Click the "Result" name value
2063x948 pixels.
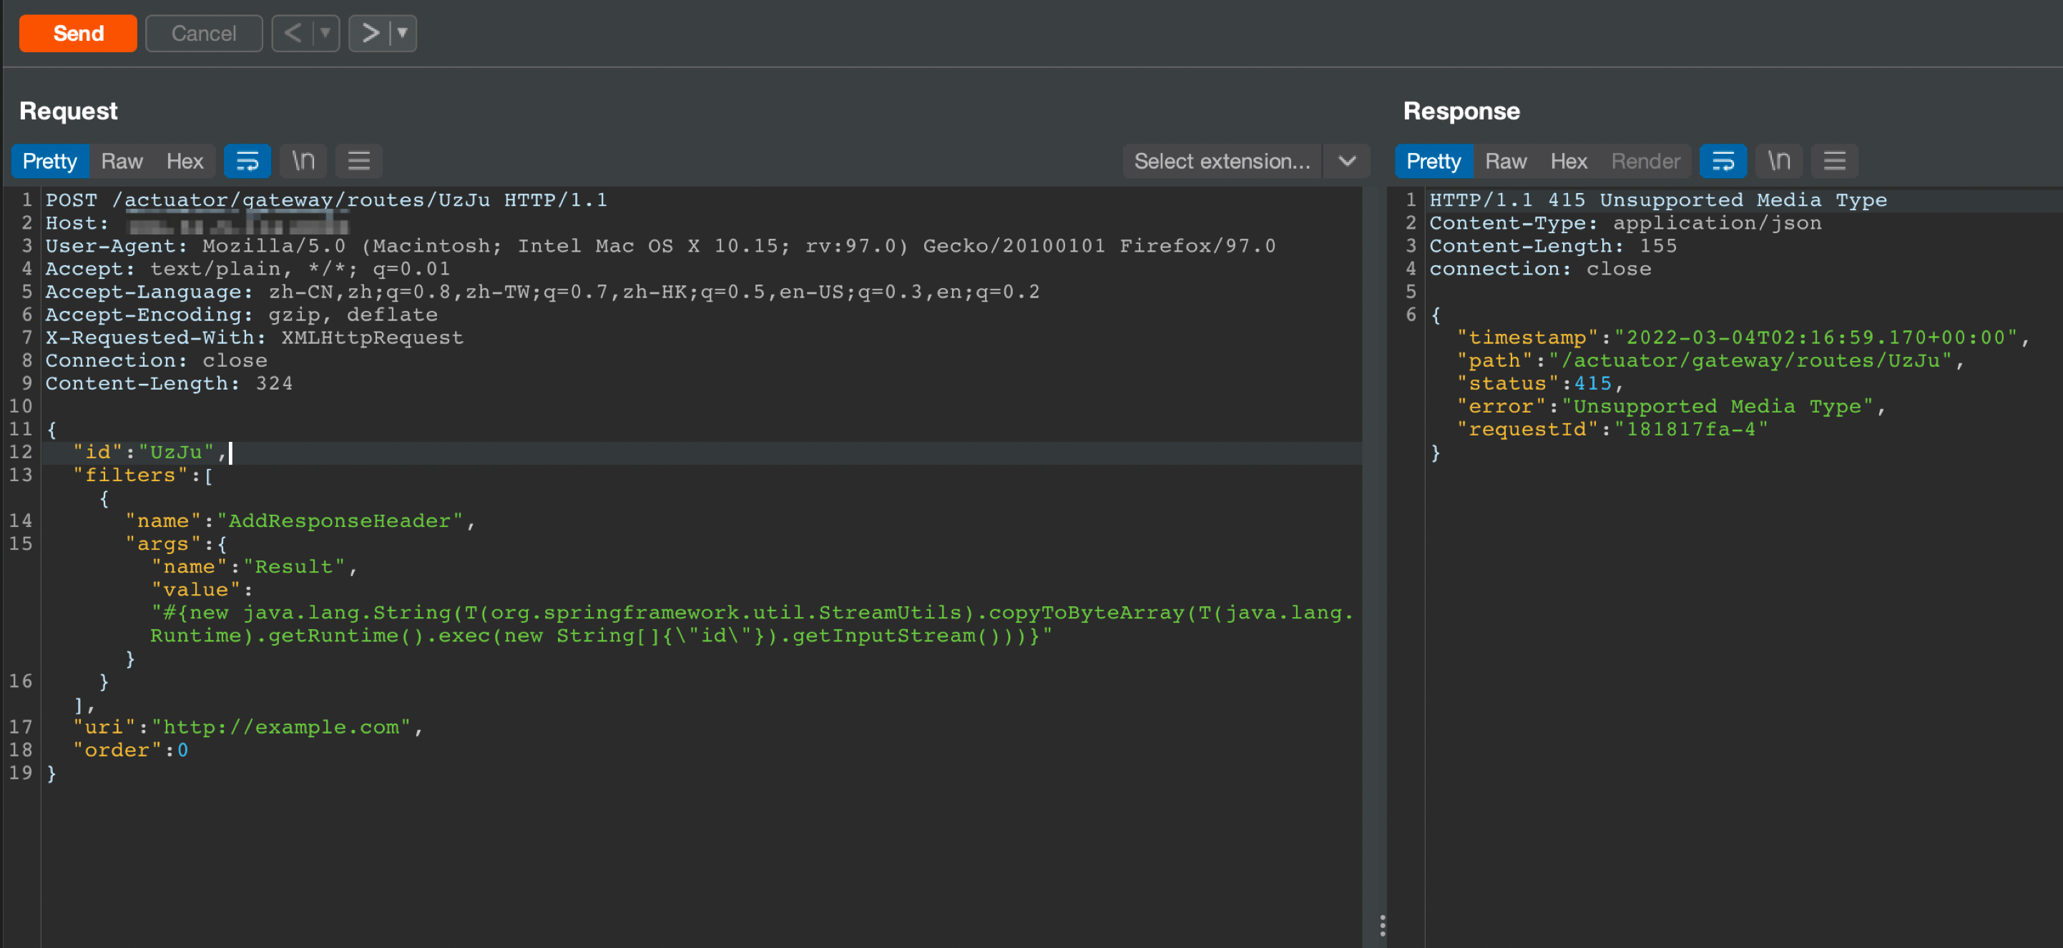click(294, 567)
